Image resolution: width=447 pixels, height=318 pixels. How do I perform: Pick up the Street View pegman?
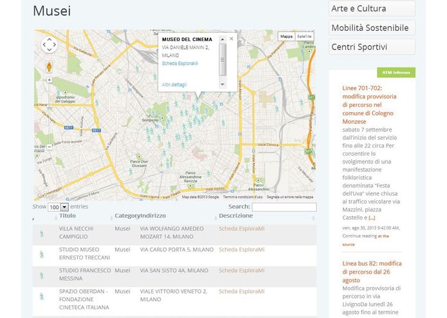(50, 67)
